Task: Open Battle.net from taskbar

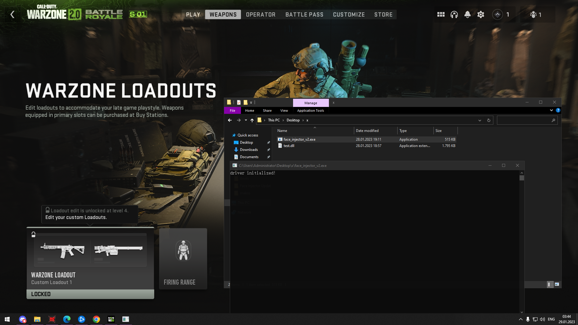Action: point(82,319)
